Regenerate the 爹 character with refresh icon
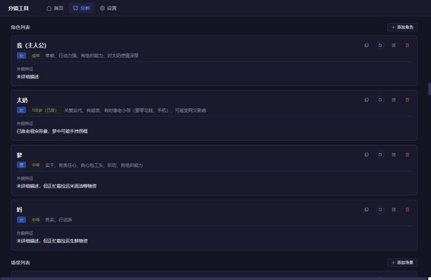The height and width of the screenshot is (280, 431). pyautogui.click(x=380, y=155)
